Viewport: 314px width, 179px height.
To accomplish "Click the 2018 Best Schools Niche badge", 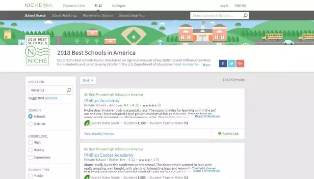I will (x=37, y=51).
